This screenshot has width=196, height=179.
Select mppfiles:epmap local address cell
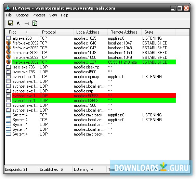tap(87, 77)
